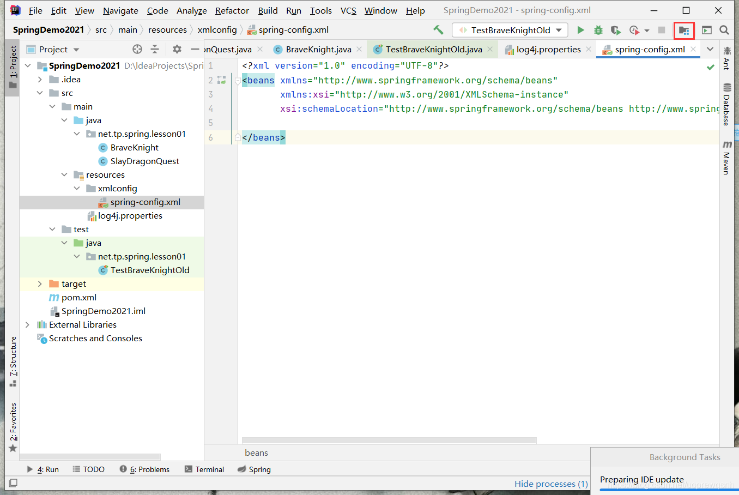Open Search Everywhere magnifier icon

pos(724,30)
